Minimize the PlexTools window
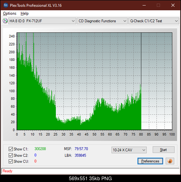 (144, 5)
